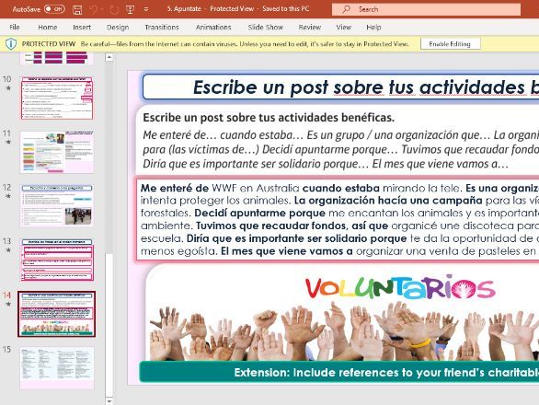
Task: Open the Help ribbon tab
Action: (x=373, y=28)
